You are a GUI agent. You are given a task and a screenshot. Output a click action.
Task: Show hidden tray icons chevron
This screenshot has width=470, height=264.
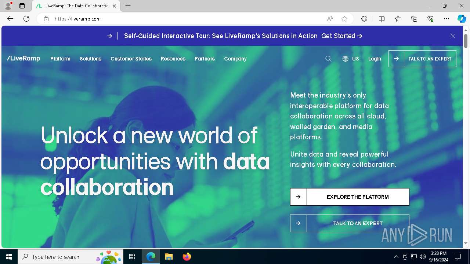tap(396, 257)
